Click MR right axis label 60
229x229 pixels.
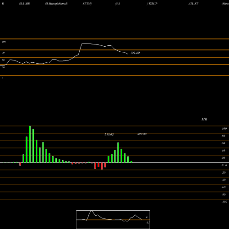224,143
